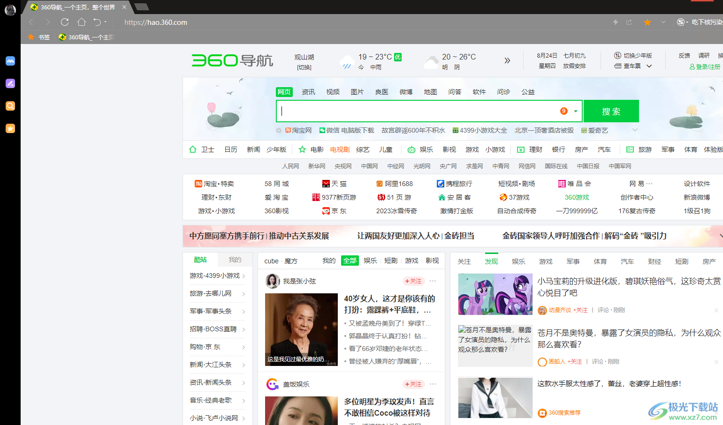Go to the home page icon
Image resolution: width=723 pixels, height=425 pixels.
[82, 22]
